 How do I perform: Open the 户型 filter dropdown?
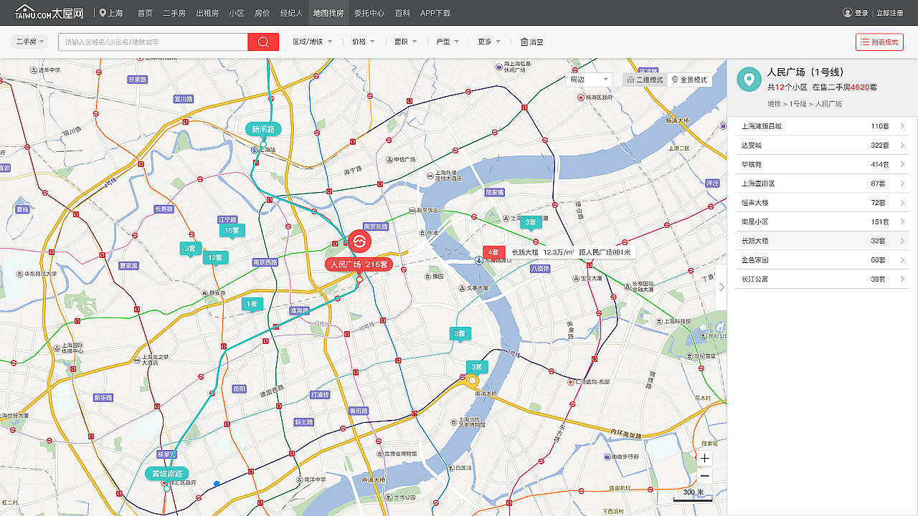click(448, 42)
